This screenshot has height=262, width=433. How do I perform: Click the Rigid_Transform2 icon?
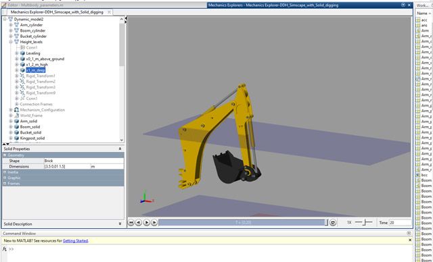[22, 82]
